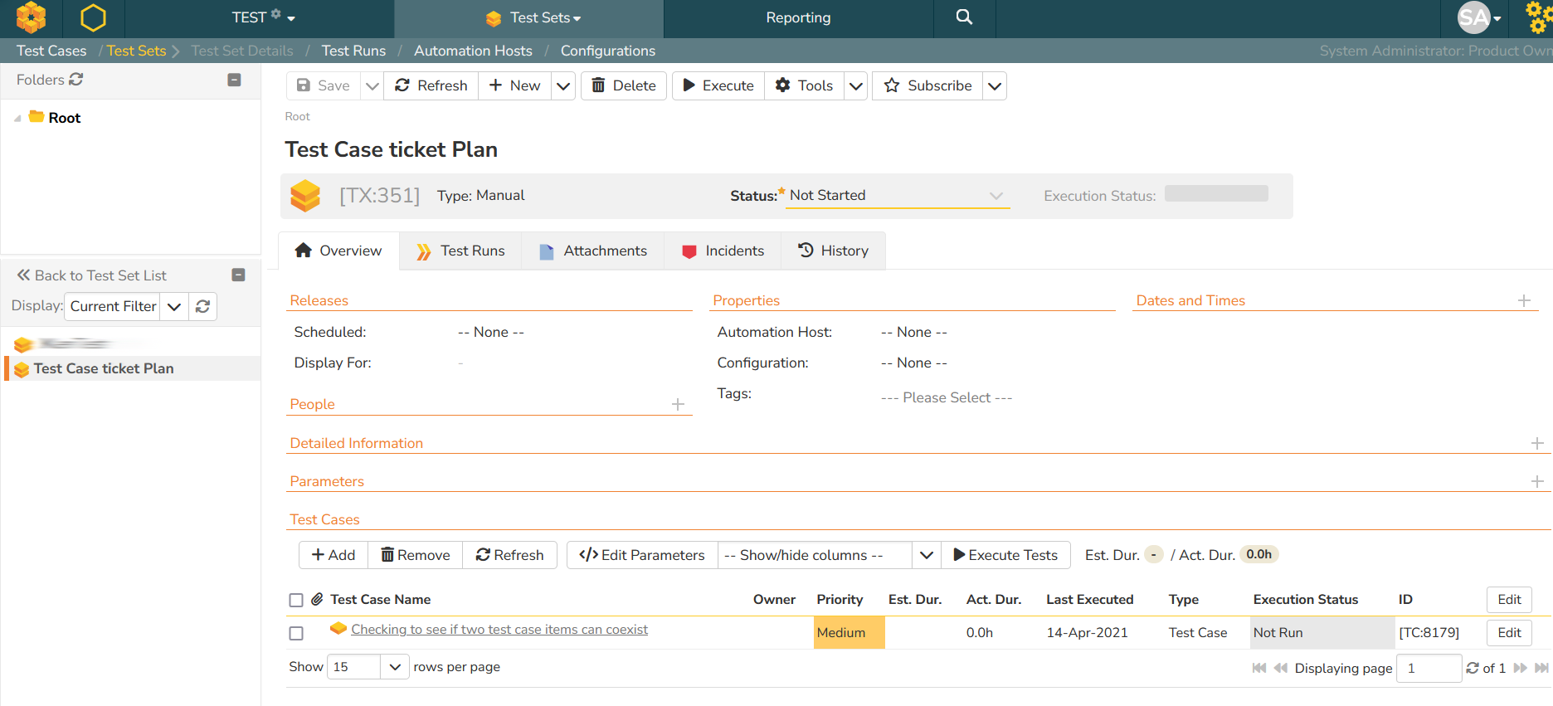Collapse the Folders panel

(x=234, y=80)
